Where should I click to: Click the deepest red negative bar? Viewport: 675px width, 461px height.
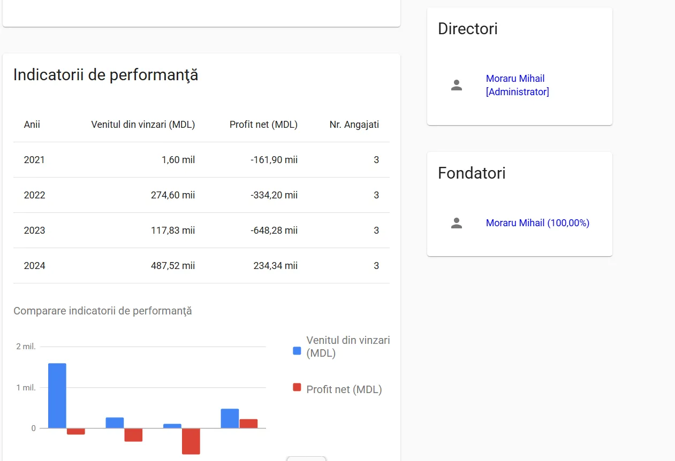click(x=191, y=441)
